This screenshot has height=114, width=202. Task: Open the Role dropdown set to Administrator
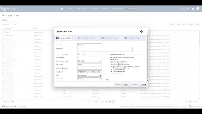pos(90,75)
